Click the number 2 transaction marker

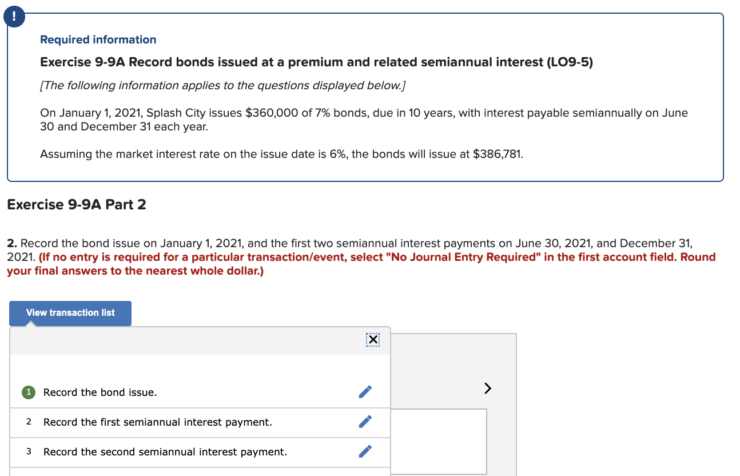point(28,422)
